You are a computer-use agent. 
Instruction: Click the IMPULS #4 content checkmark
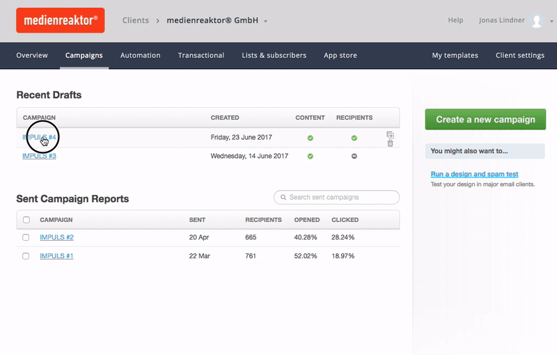pyautogui.click(x=310, y=138)
